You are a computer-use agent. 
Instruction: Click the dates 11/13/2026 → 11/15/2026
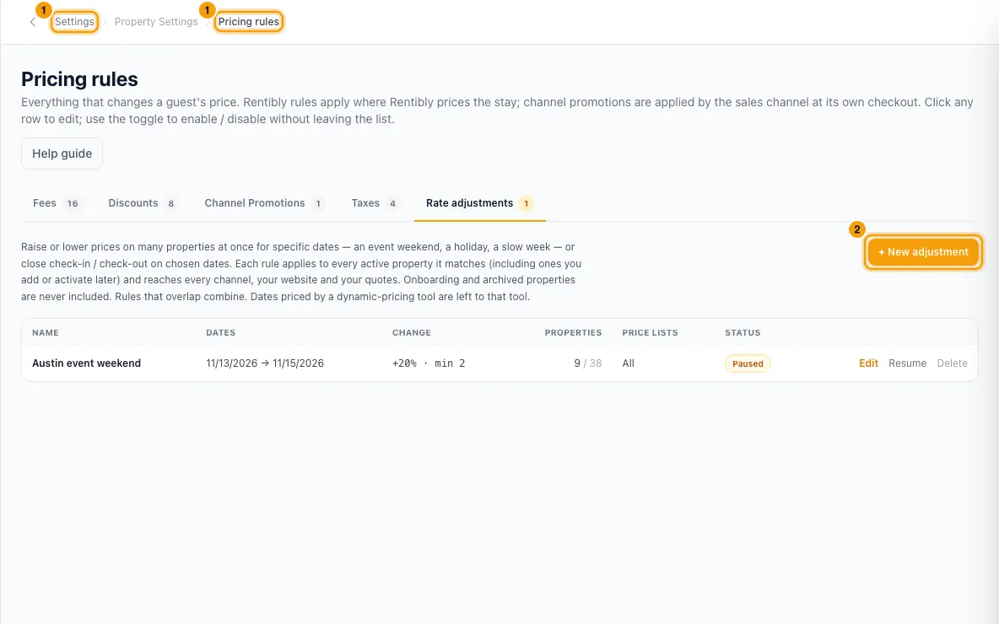pos(265,363)
